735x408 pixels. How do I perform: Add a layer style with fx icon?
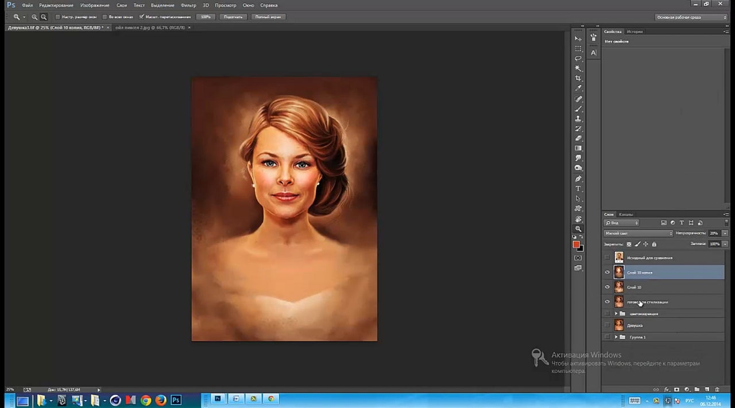pos(666,390)
